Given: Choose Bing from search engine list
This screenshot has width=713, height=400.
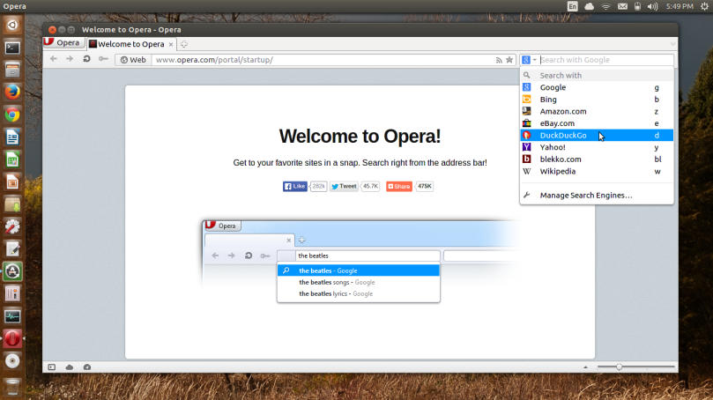Looking at the screenshot, I should pyautogui.click(x=597, y=99).
